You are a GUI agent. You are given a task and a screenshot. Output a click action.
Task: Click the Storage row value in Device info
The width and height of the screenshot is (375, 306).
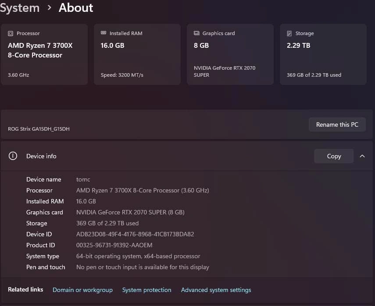(107, 223)
